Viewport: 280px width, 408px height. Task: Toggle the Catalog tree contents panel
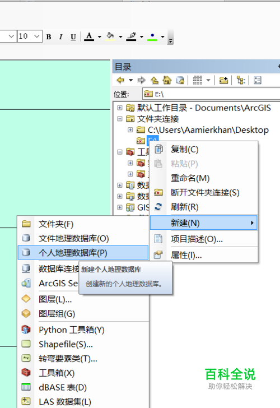241,80
